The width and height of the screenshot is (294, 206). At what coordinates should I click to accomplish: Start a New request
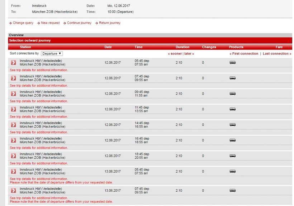pos(50,23)
